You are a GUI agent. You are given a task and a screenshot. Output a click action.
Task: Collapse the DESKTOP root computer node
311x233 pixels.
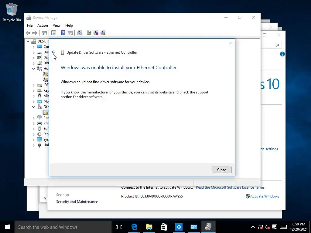(28, 41)
